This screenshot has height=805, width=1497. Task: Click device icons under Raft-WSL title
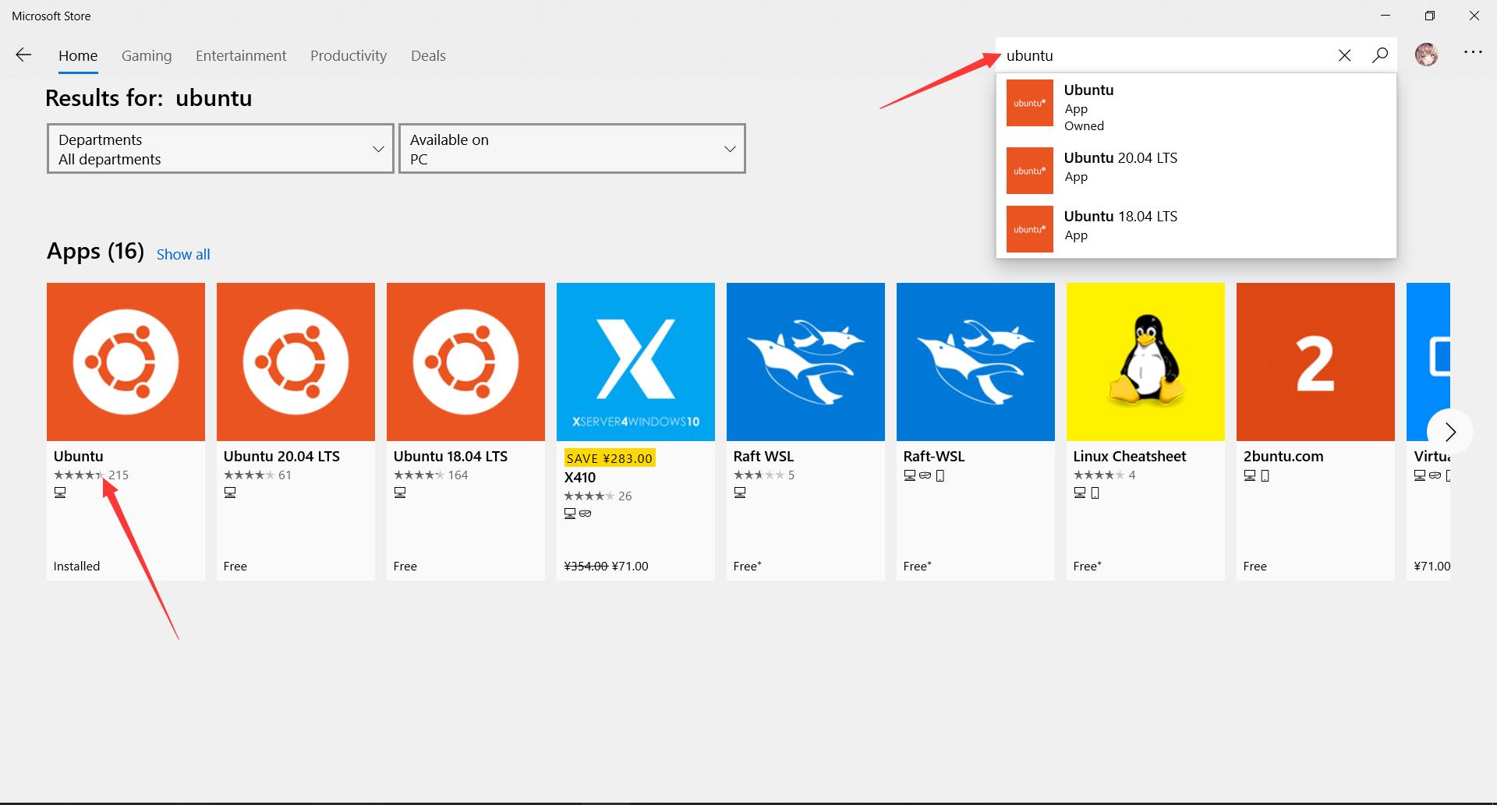point(924,475)
